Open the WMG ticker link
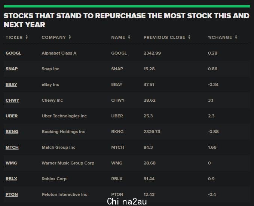The width and height of the screenshot is (254, 206). click(x=11, y=163)
